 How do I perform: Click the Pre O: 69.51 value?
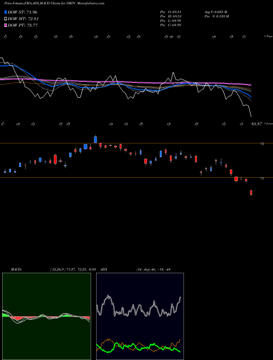(x=170, y=12)
